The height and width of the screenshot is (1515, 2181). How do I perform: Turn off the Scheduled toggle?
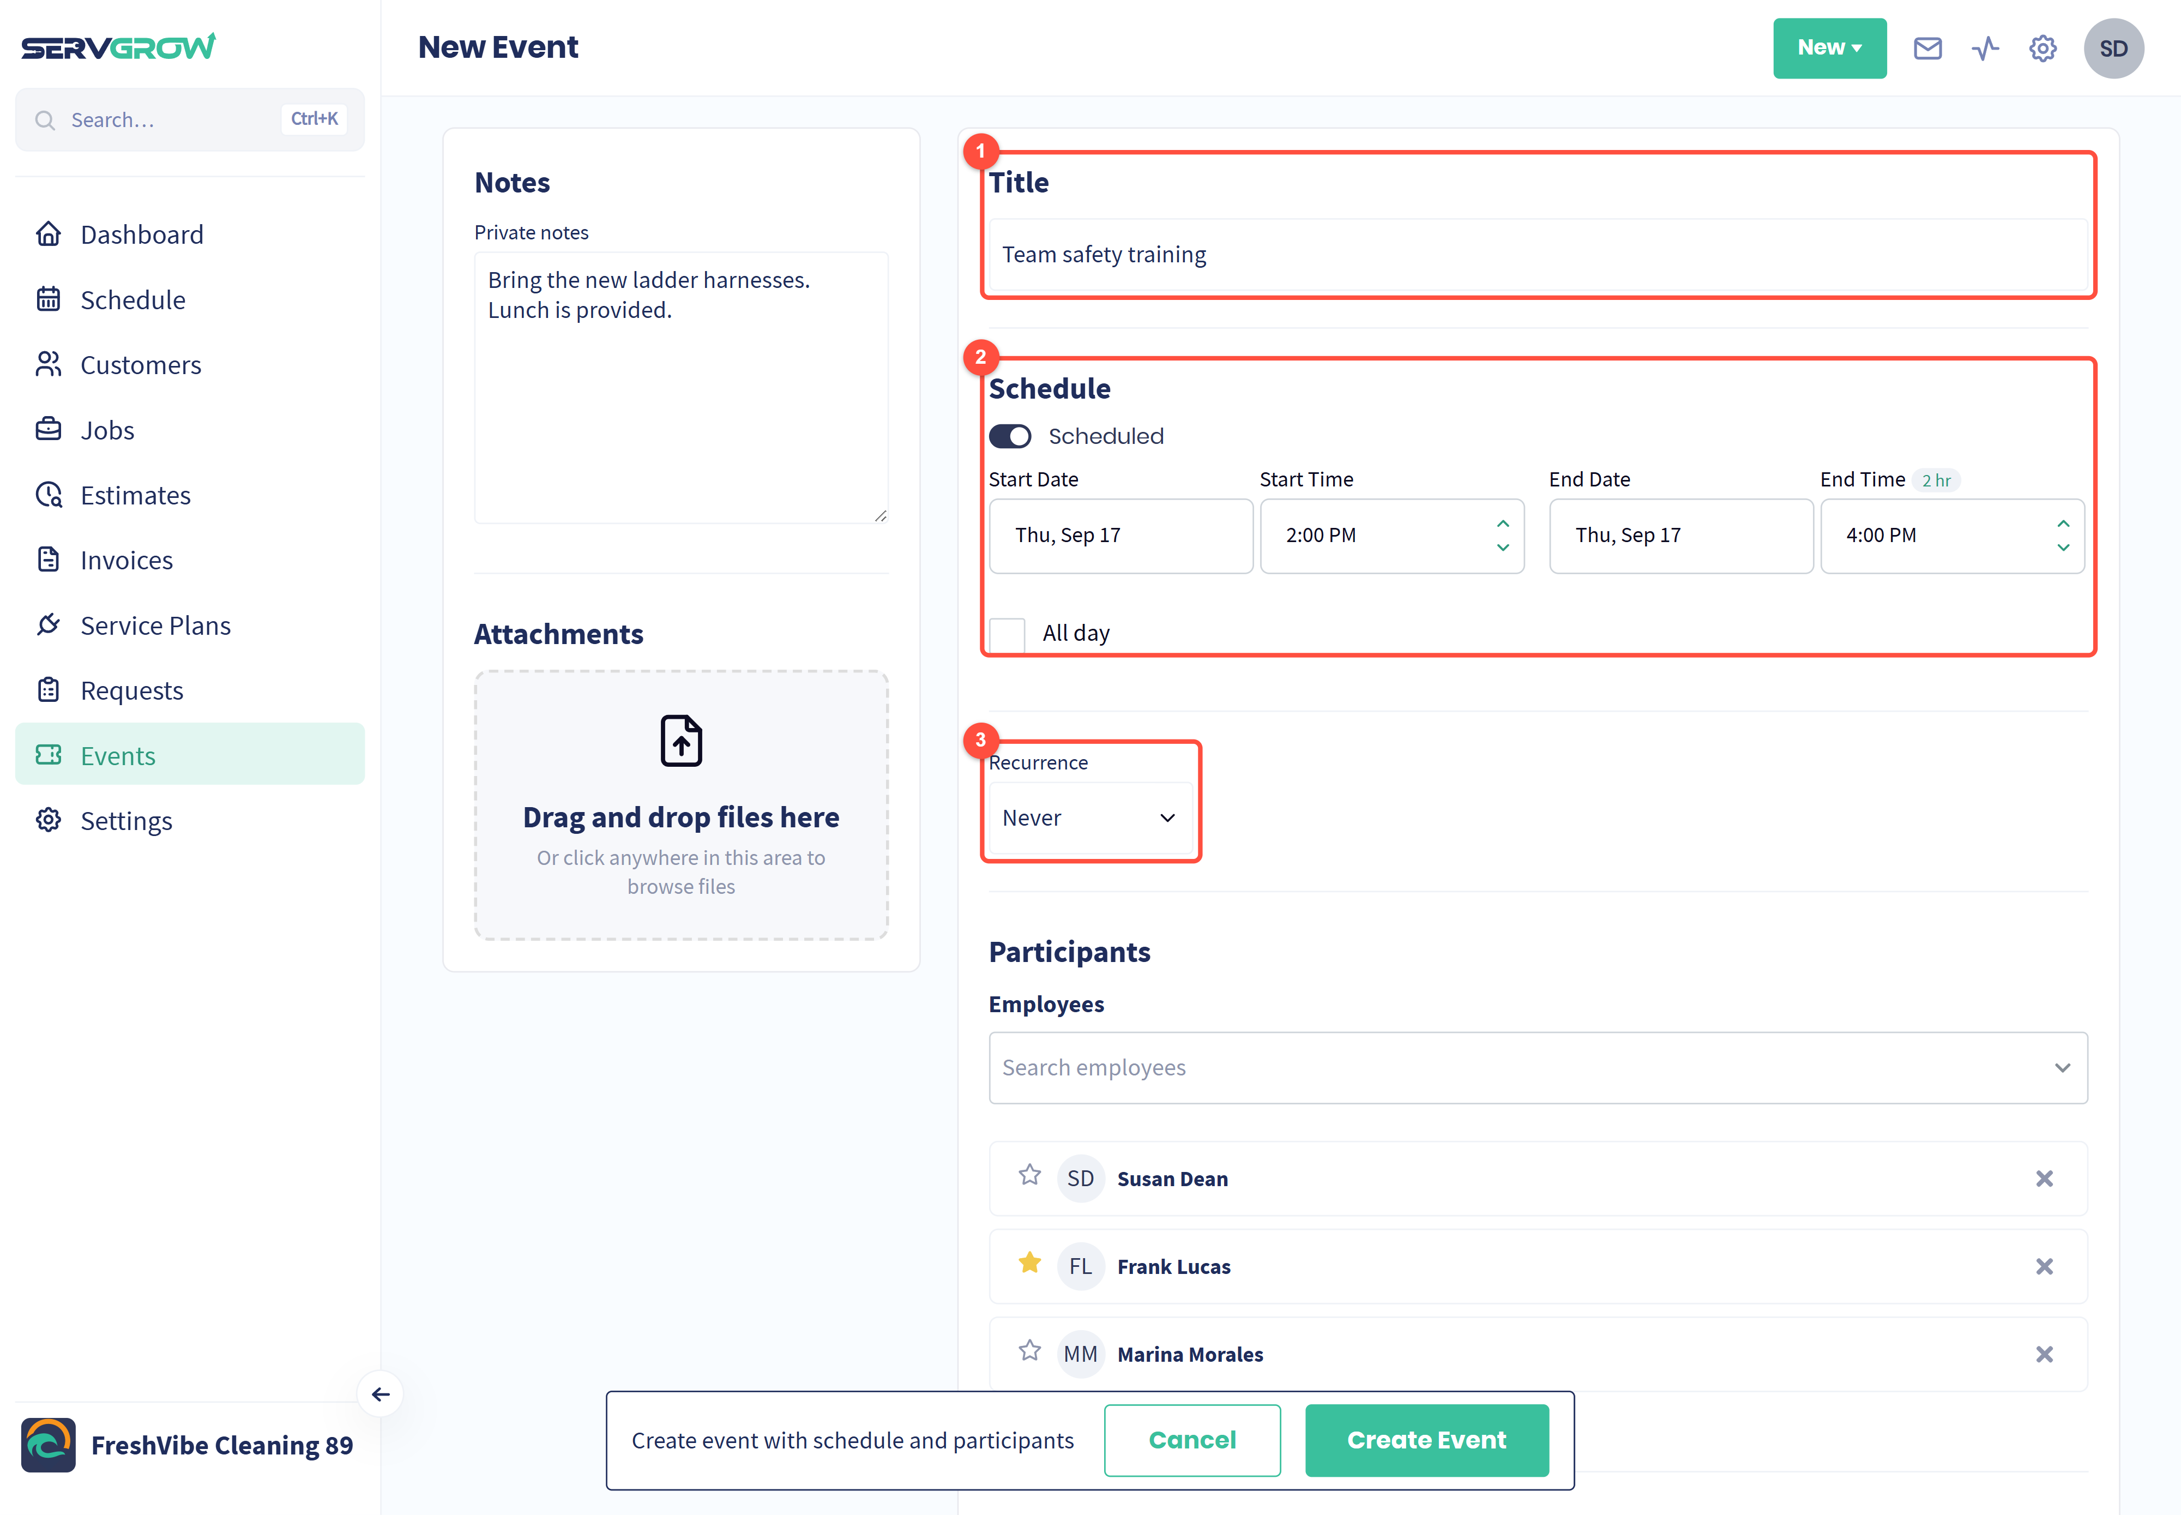(1010, 436)
